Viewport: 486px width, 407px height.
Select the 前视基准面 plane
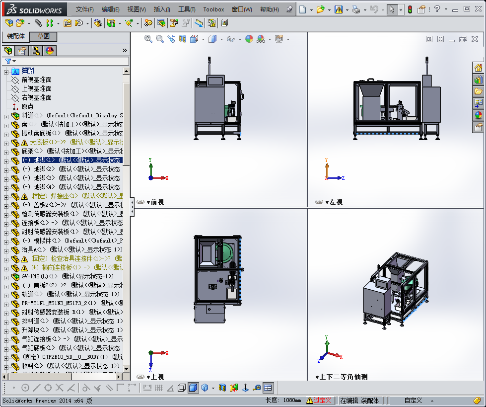pos(36,80)
